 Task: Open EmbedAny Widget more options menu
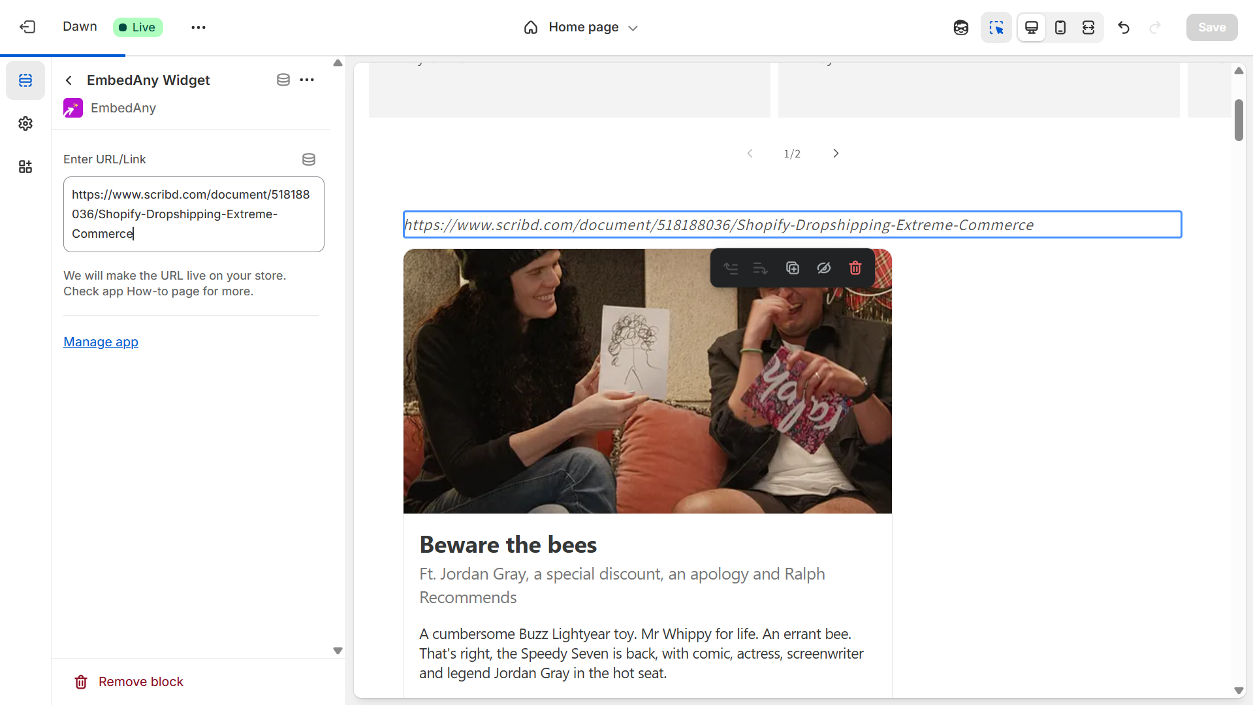pyautogui.click(x=307, y=80)
